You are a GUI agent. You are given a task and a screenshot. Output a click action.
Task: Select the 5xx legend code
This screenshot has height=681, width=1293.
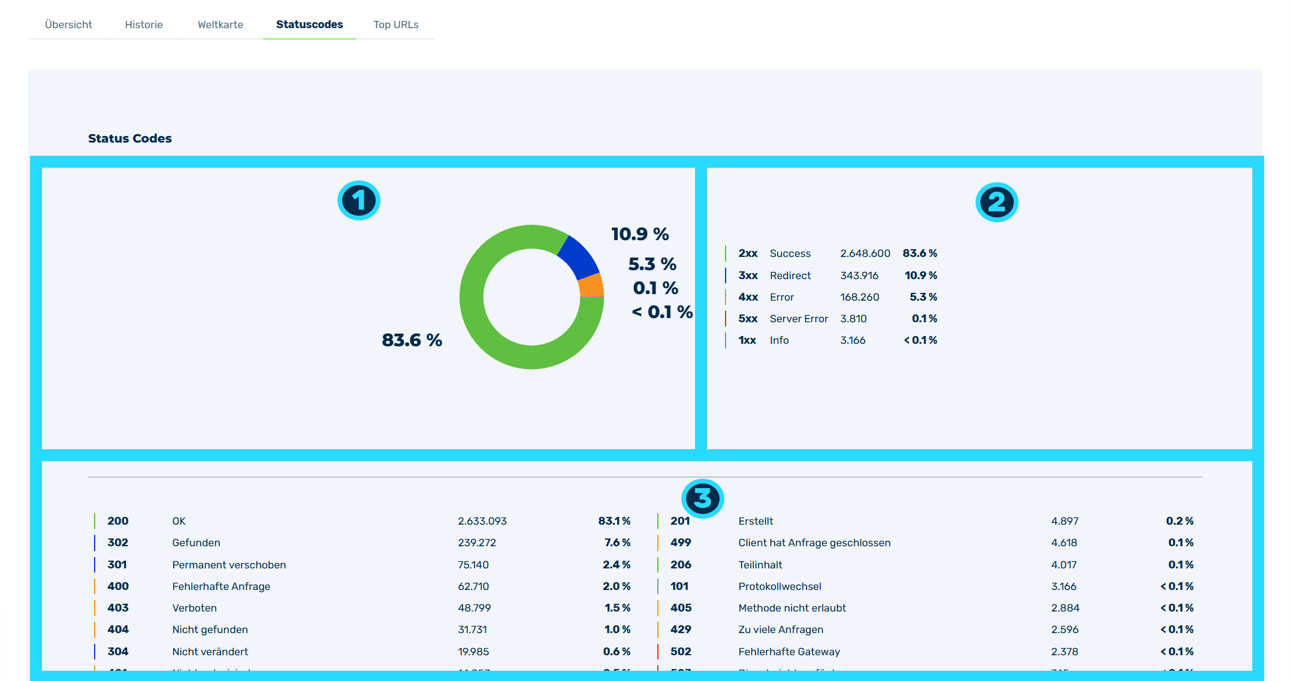pyautogui.click(x=748, y=319)
